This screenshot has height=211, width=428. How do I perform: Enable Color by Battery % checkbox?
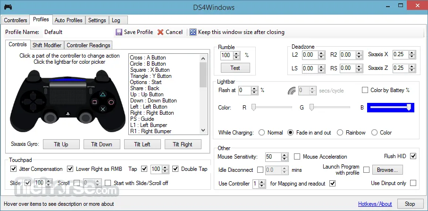tap(365, 90)
